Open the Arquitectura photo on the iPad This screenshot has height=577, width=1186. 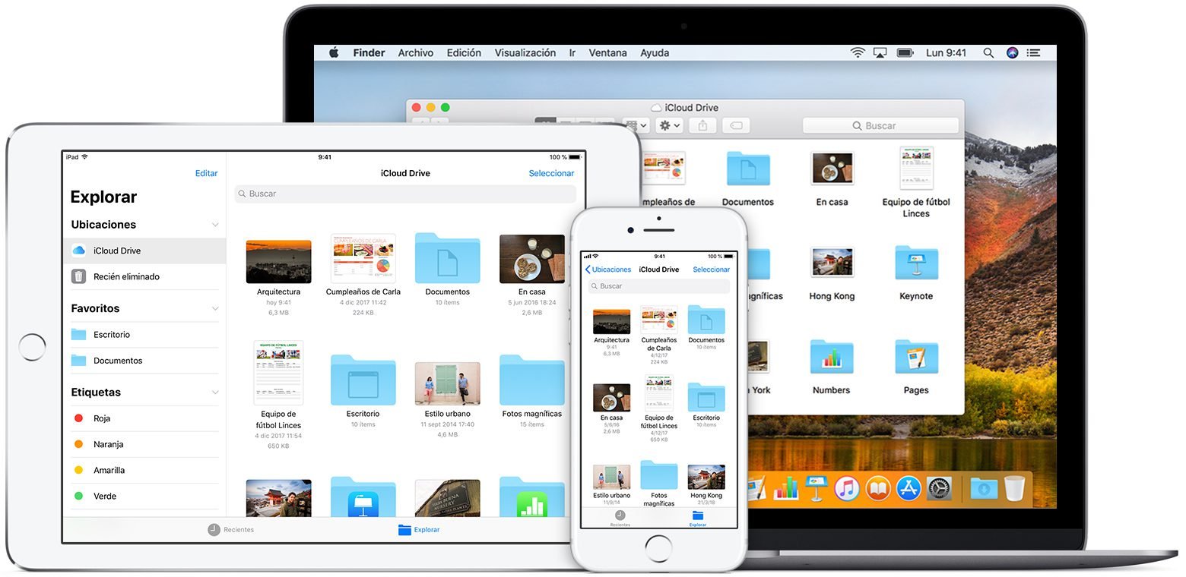pos(278,262)
